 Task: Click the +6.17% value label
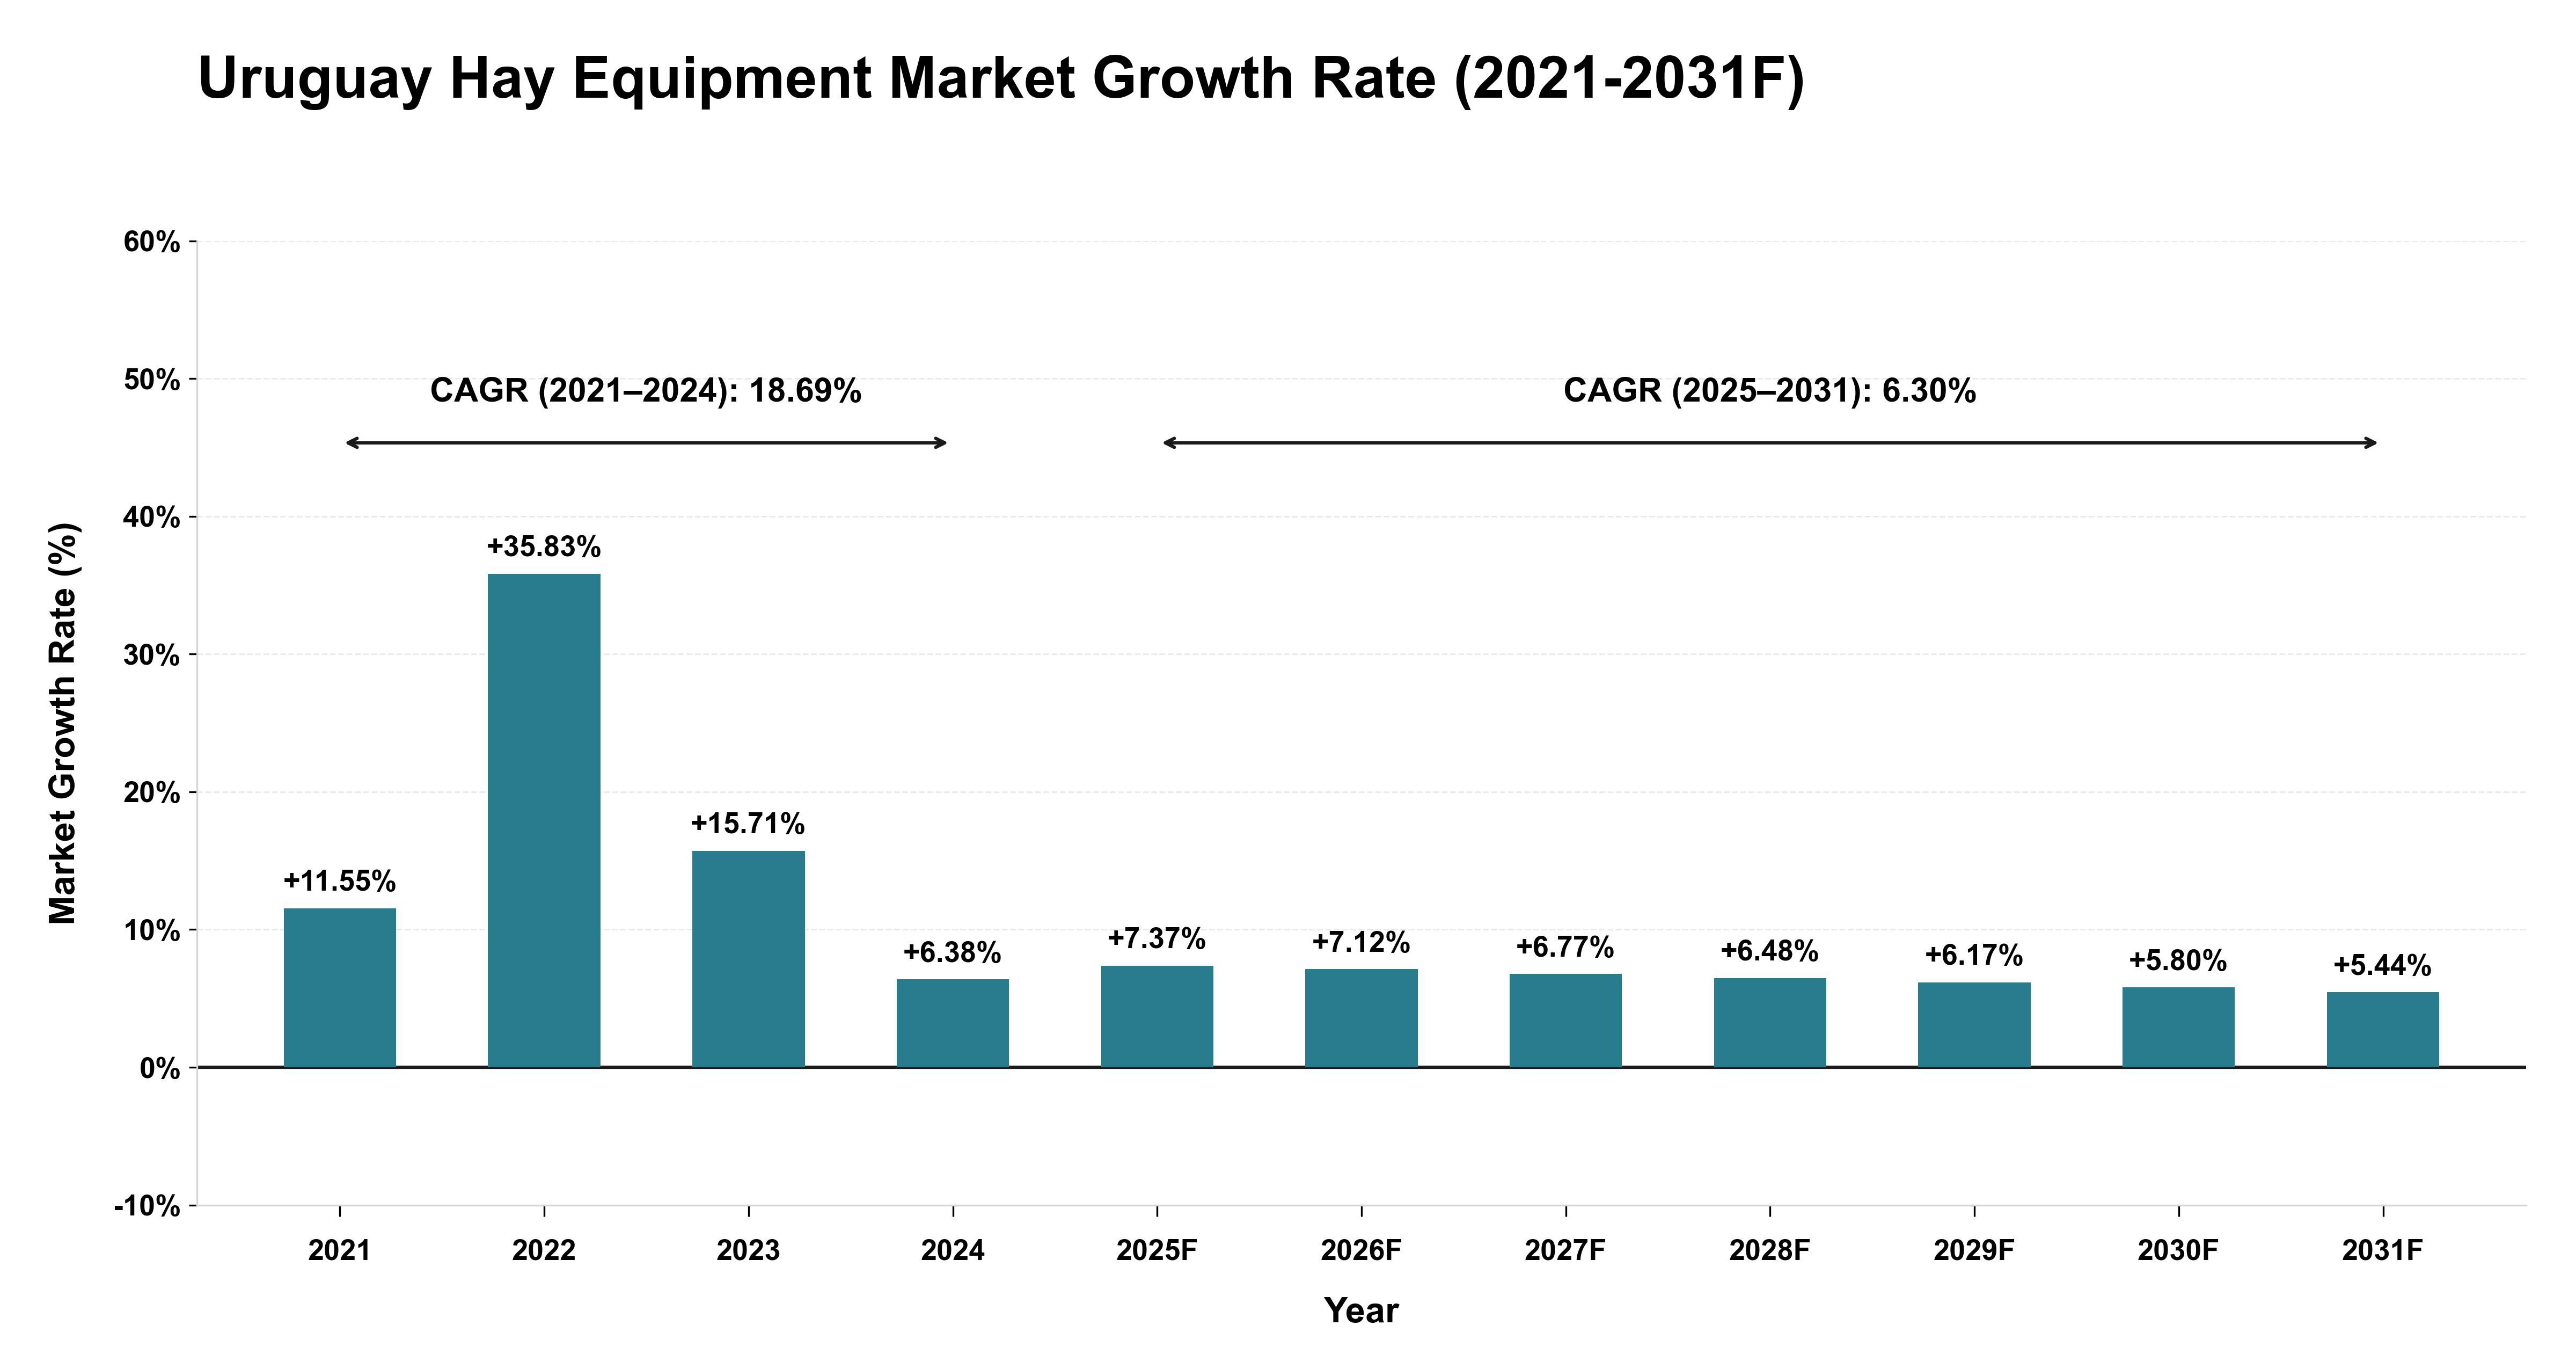click(1974, 956)
